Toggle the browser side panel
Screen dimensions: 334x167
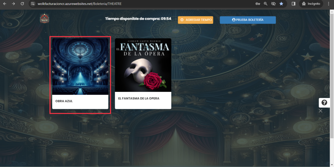(293, 4)
